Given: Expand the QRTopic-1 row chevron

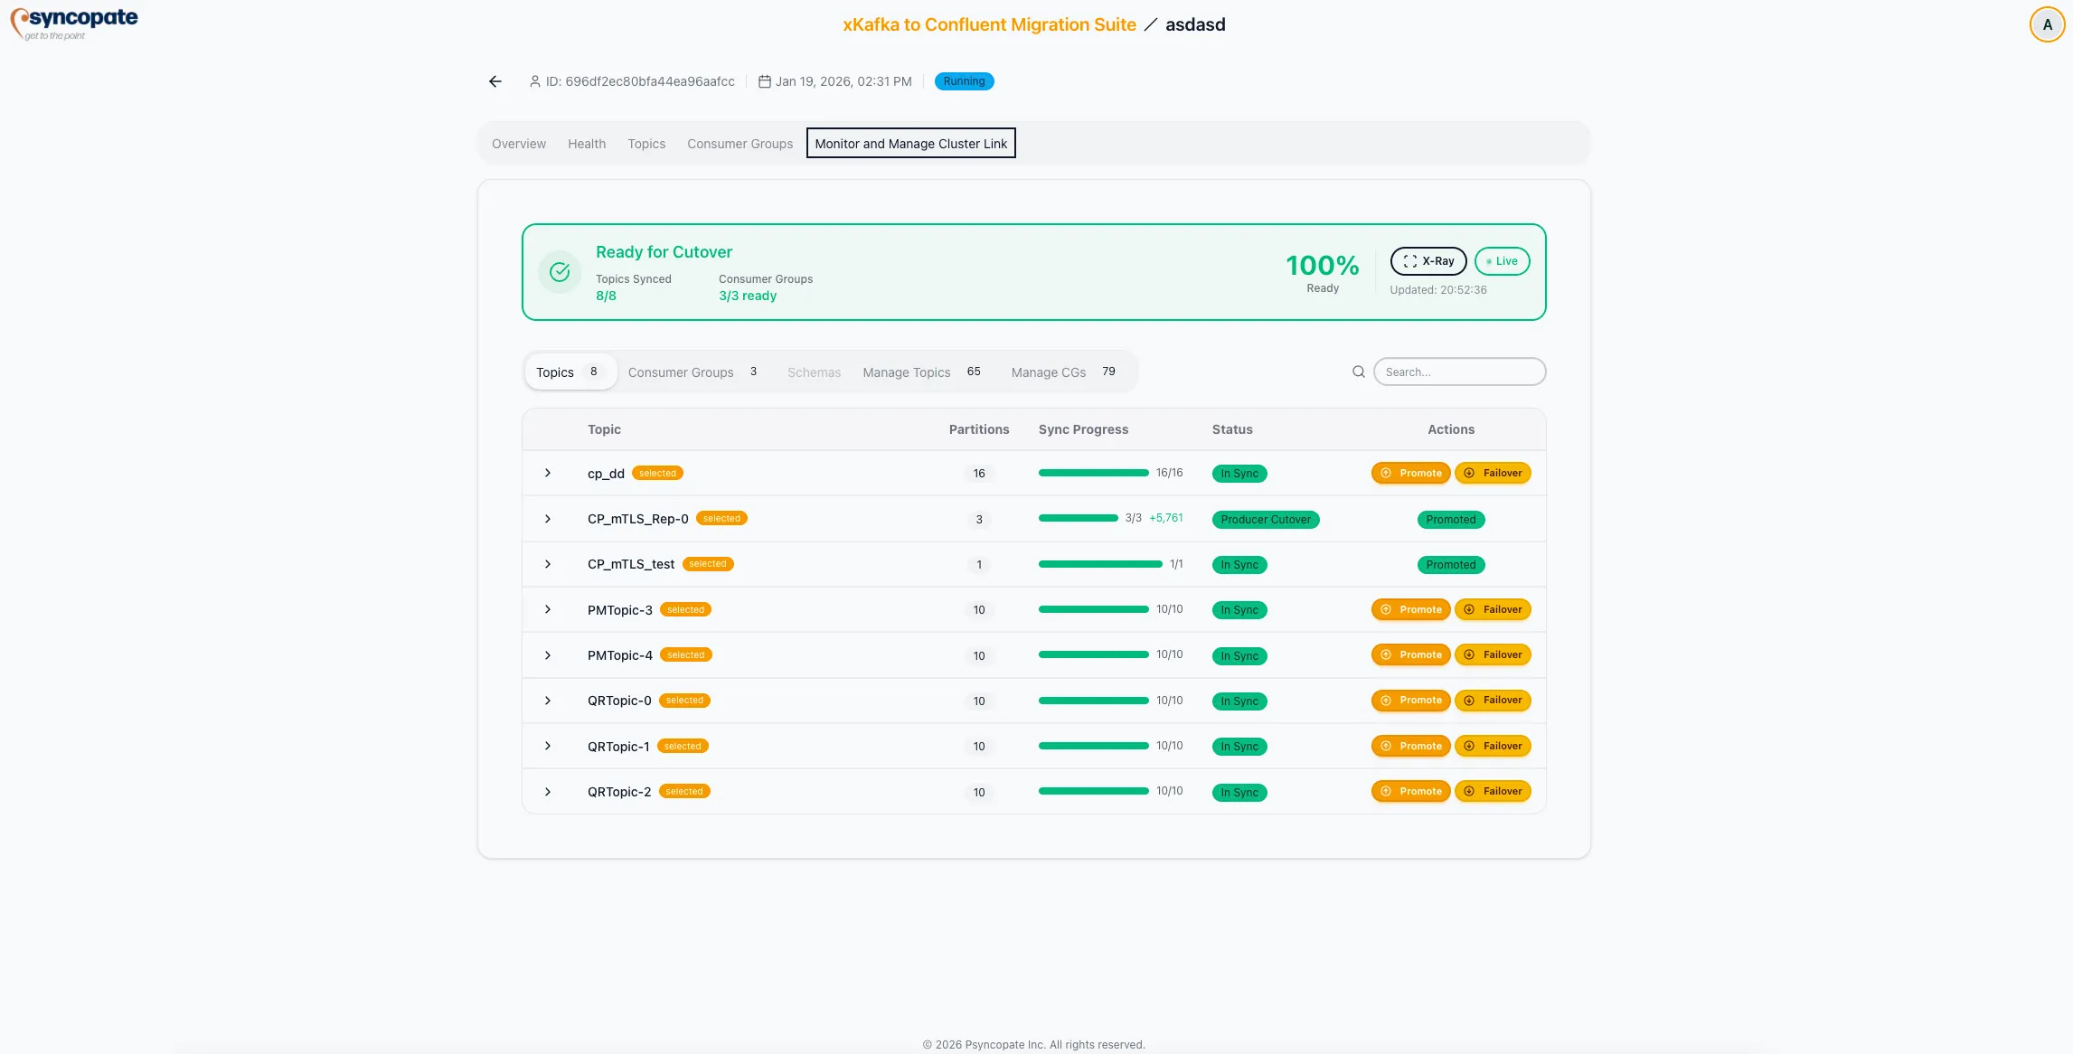Looking at the screenshot, I should 547,746.
